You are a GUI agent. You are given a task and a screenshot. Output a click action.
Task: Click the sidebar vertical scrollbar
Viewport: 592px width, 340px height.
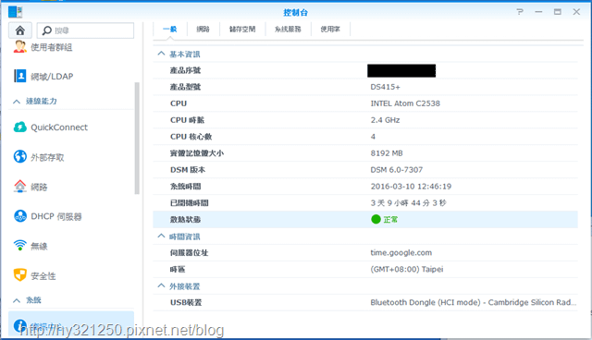pos(137,138)
